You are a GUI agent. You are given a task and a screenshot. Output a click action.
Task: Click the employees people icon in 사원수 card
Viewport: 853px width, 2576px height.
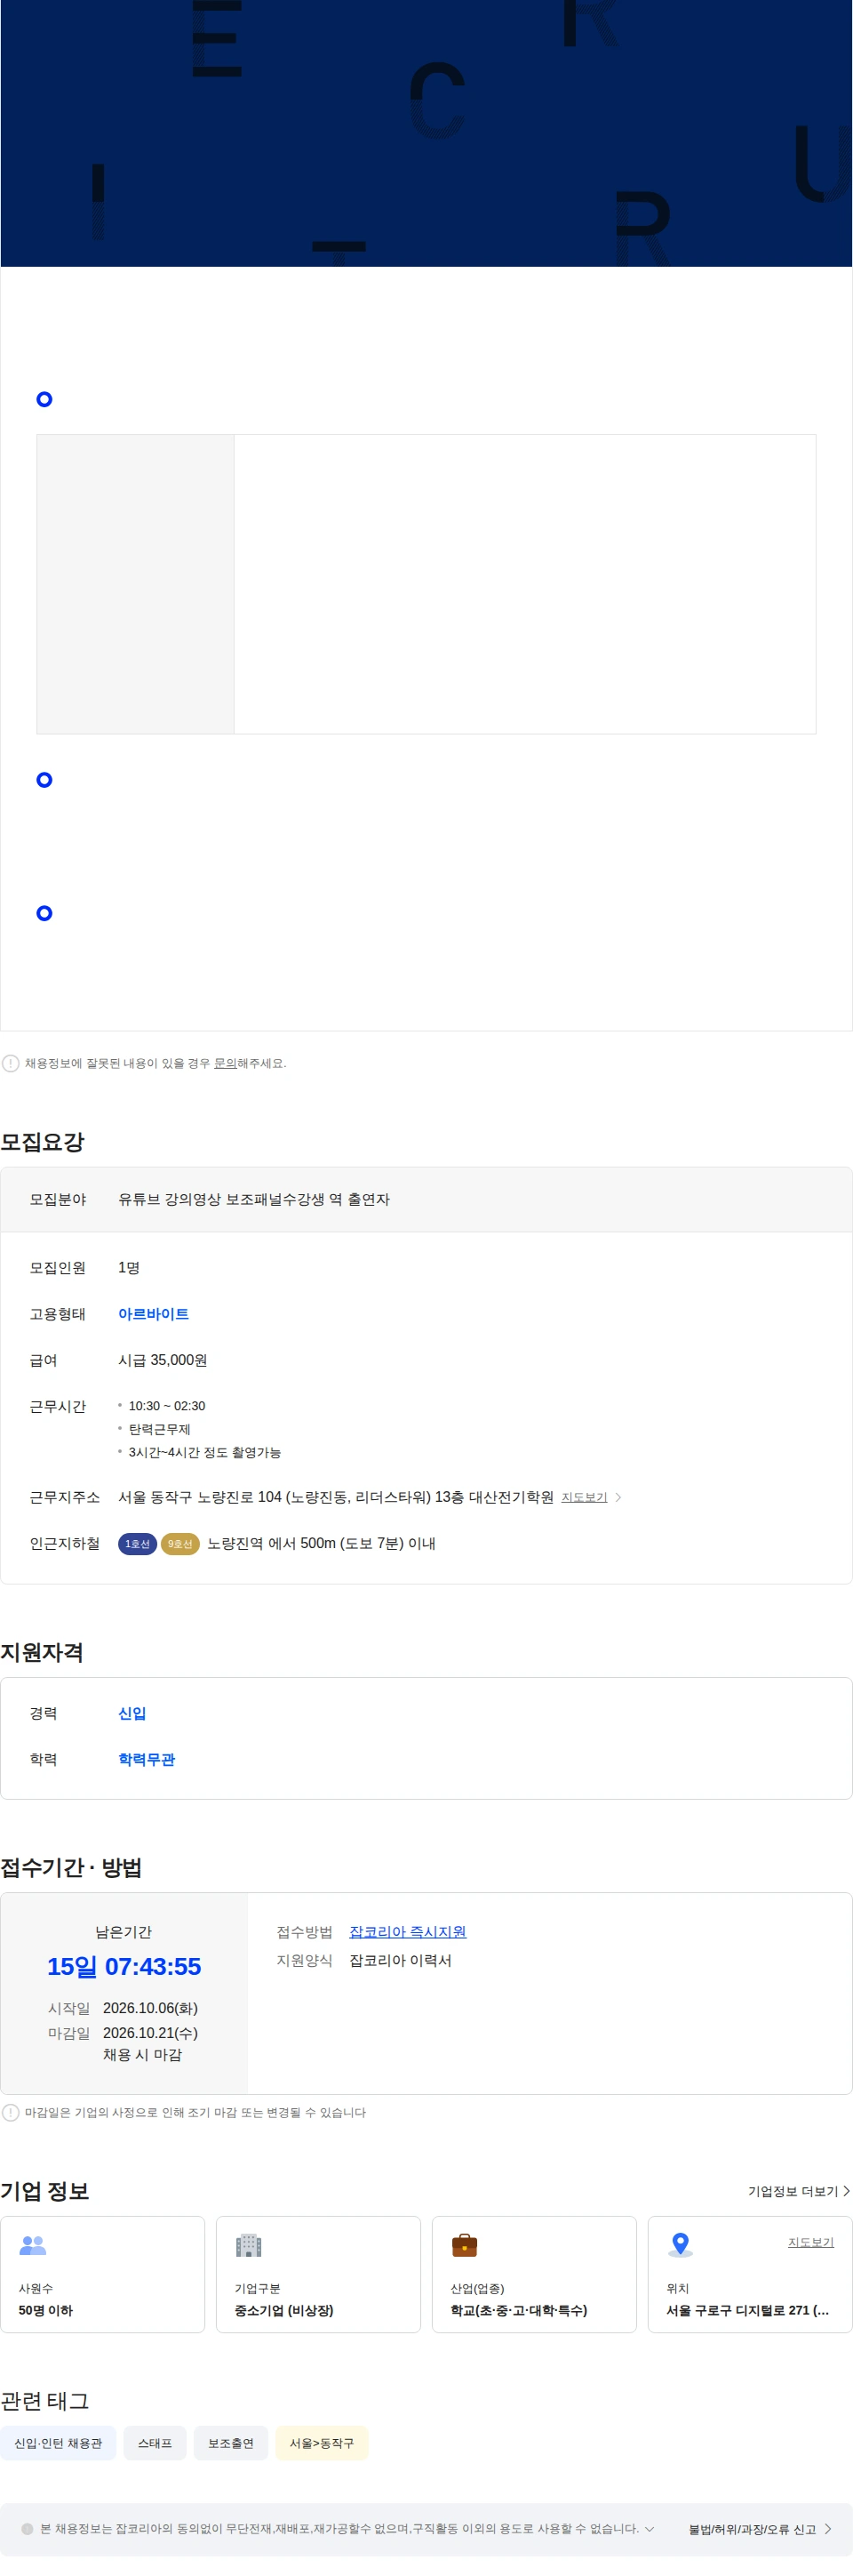pyautogui.click(x=33, y=2245)
